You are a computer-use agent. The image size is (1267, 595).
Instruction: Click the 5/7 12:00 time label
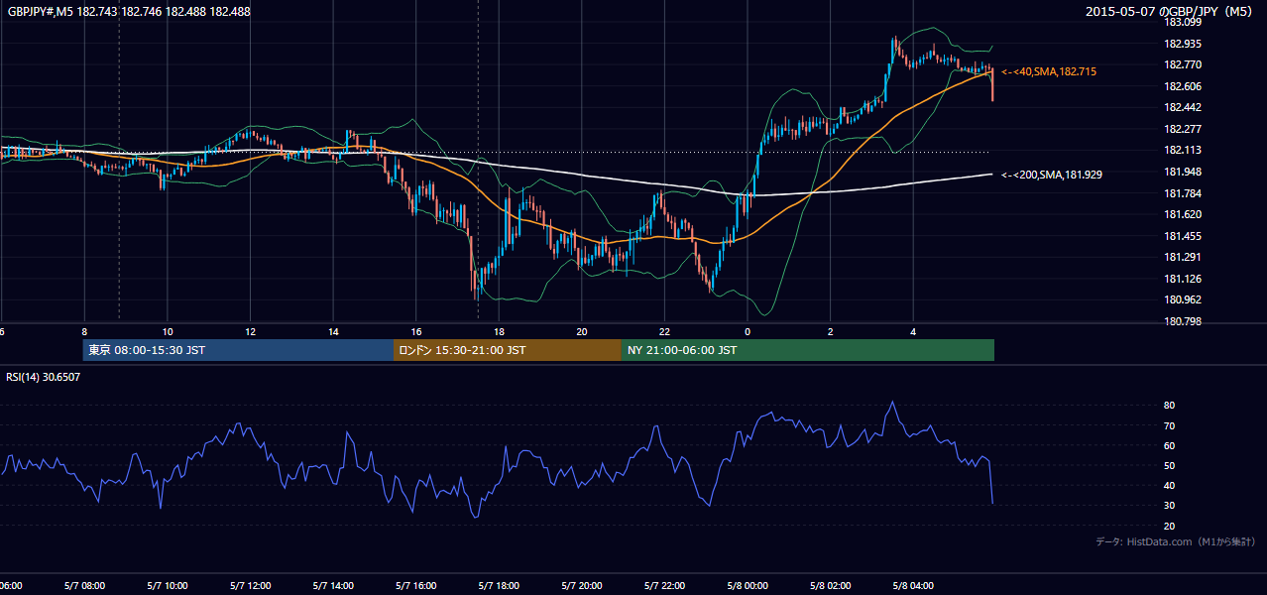point(250,586)
